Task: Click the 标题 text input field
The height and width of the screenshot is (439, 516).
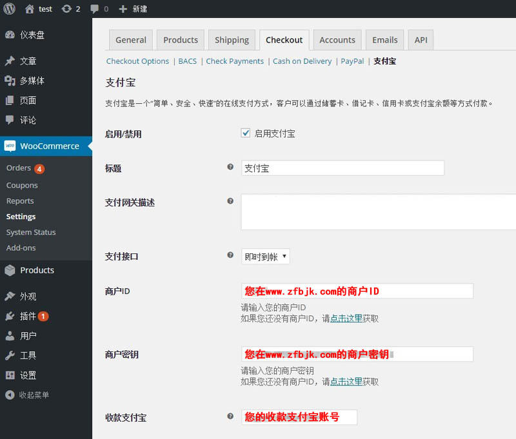Action: click(342, 168)
